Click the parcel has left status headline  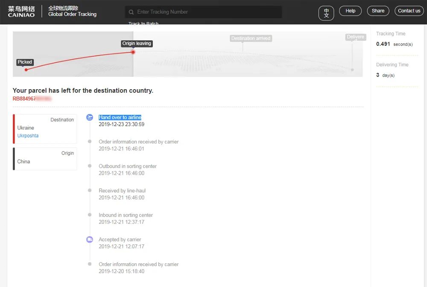pyautogui.click(x=83, y=91)
